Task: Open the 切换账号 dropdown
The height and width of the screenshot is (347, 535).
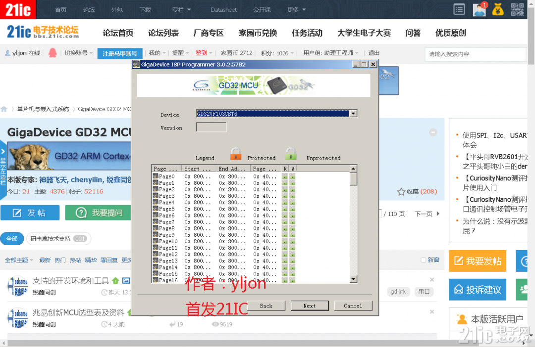Action: tap(78, 53)
